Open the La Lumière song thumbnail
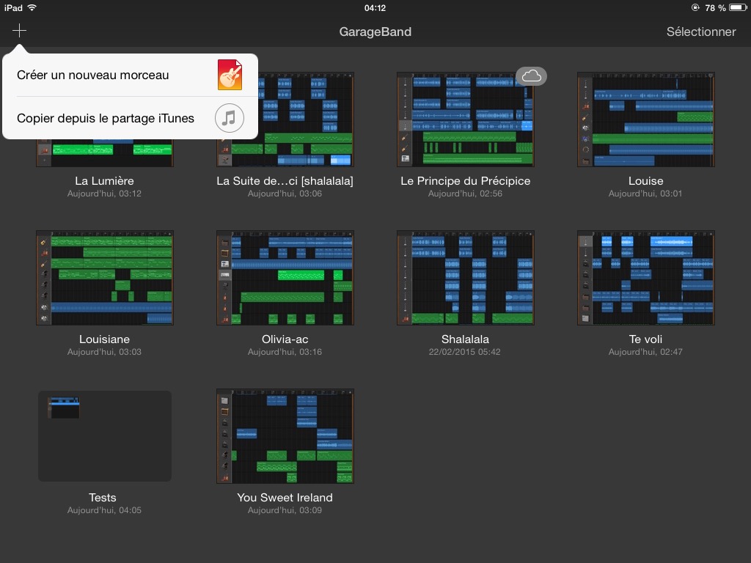The width and height of the screenshot is (751, 563). pos(105,153)
